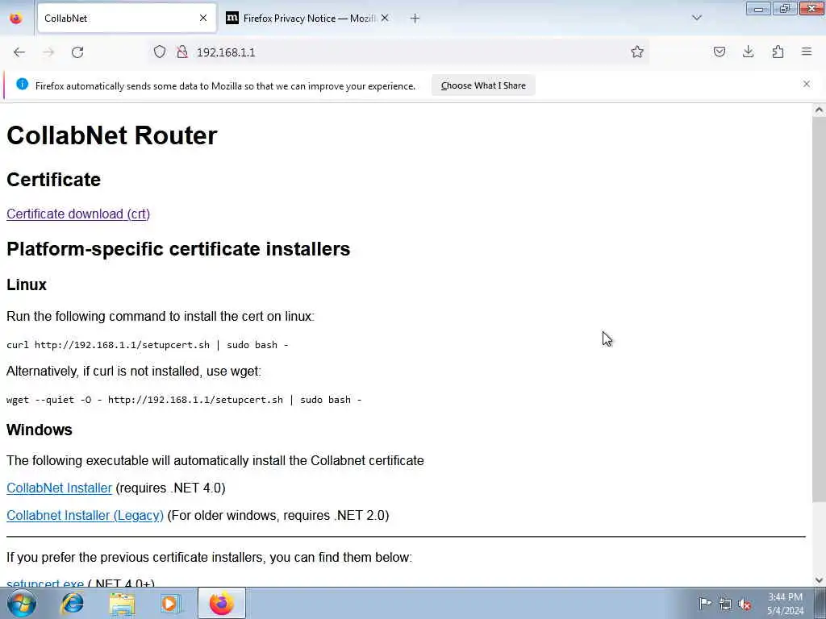
Task: Click the Certificate heading
Action: point(53,180)
